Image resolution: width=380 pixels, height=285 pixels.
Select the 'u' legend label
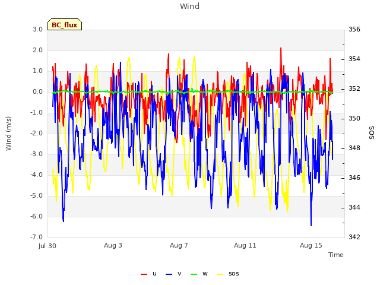(x=154, y=274)
